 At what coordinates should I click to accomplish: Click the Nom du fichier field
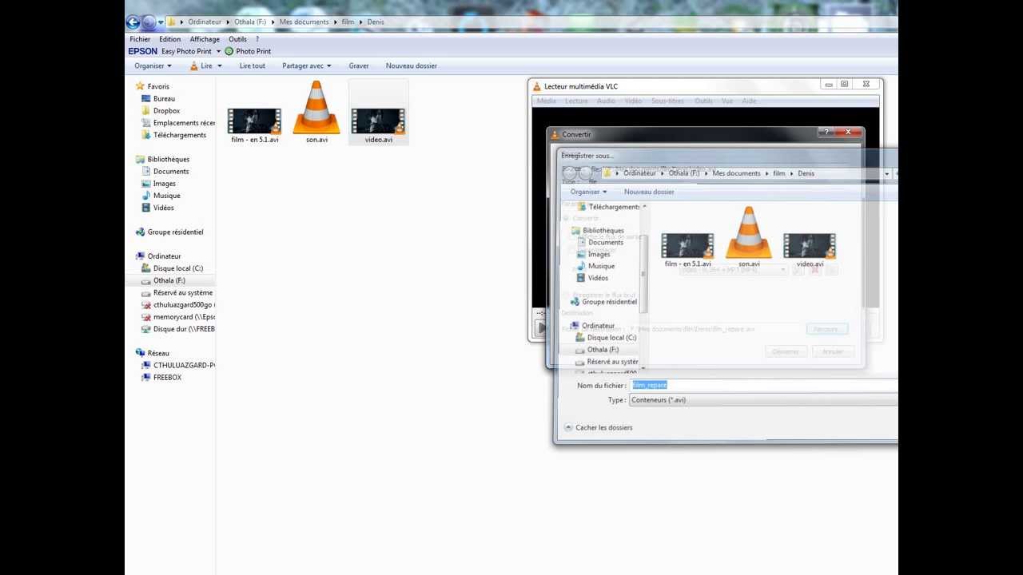coord(763,385)
